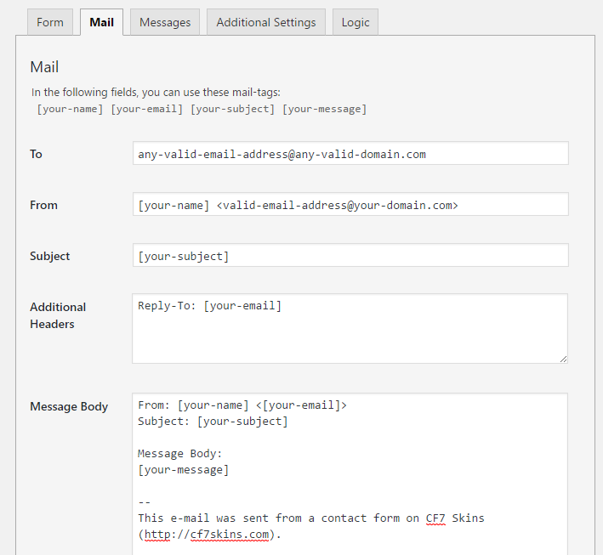The image size is (603, 555).
Task: Click the bold "From" field label
Action: (x=43, y=205)
